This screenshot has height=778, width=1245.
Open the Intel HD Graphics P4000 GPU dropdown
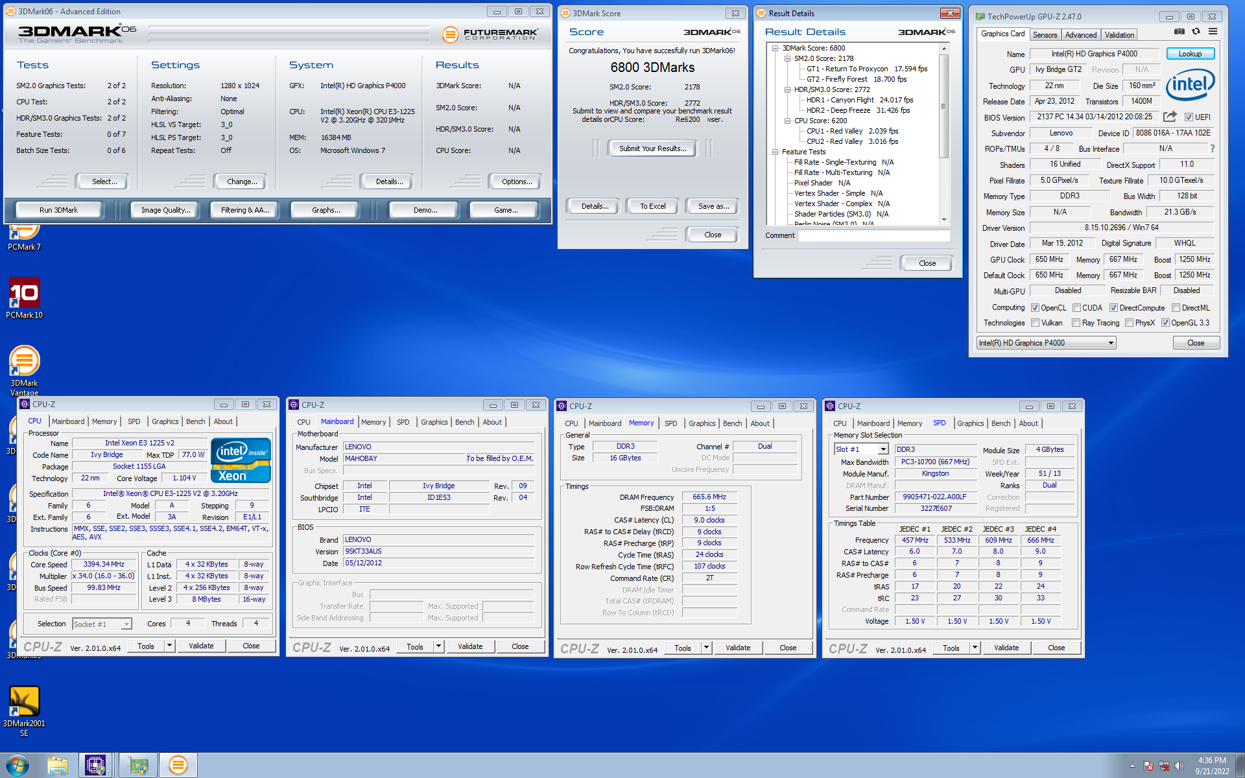coord(1046,343)
